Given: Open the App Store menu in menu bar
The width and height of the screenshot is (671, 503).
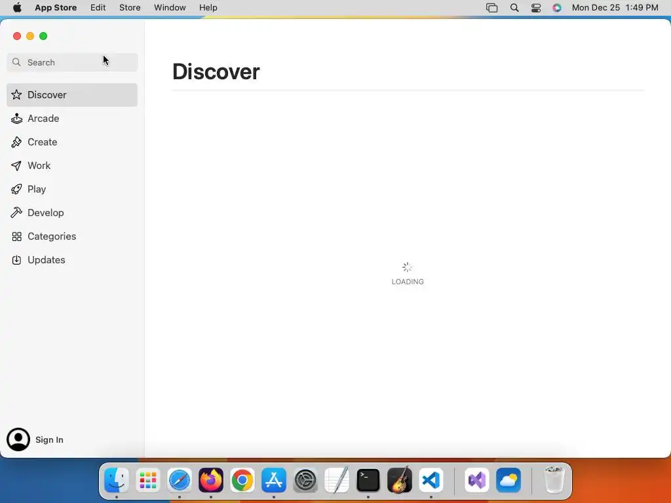Looking at the screenshot, I should [x=56, y=8].
